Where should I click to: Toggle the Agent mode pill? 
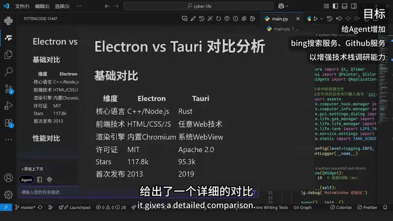pyautogui.click(x=26, y=180)
